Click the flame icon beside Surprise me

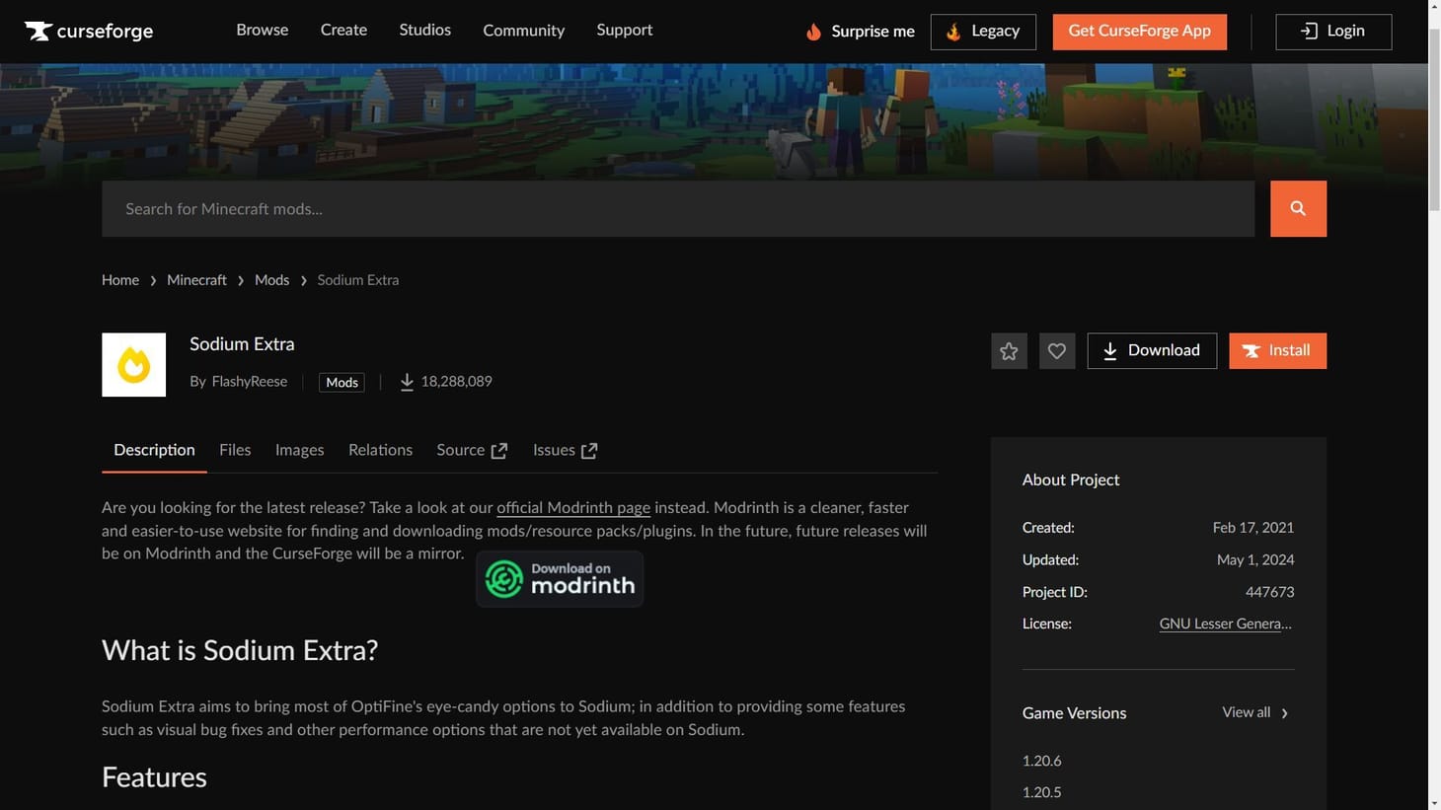click(x=812, y=31)
